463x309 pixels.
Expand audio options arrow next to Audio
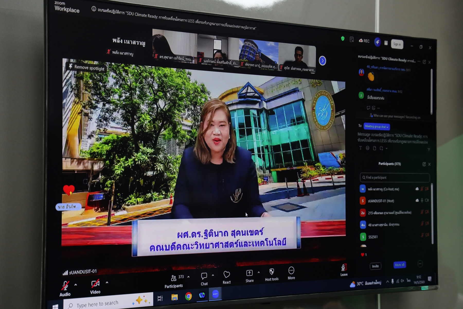[76, 285]
